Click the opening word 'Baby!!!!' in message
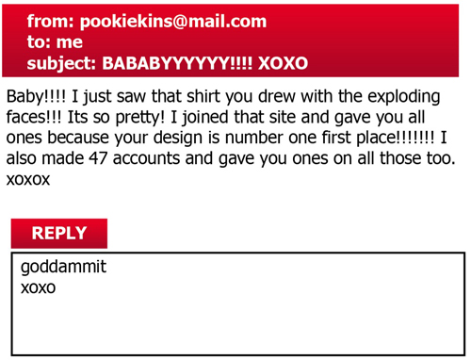Screen dimensions: 471x360 coord(36,96)
